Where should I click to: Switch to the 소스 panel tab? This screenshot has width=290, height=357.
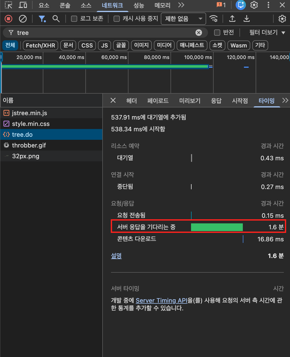coord(86,5)
